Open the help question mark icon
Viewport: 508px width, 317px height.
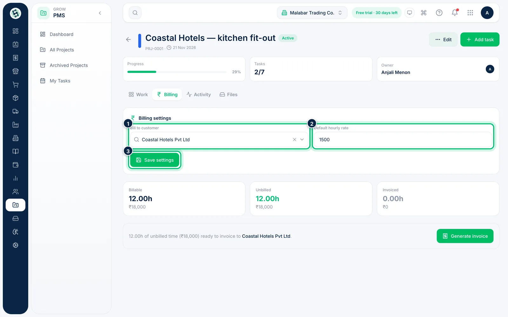[x=439, y=13]
